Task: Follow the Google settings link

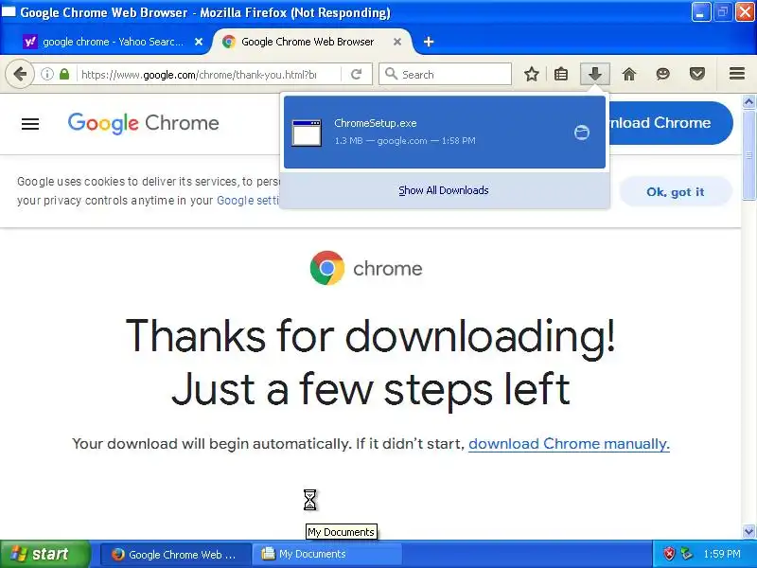Action: pos(249,201)
